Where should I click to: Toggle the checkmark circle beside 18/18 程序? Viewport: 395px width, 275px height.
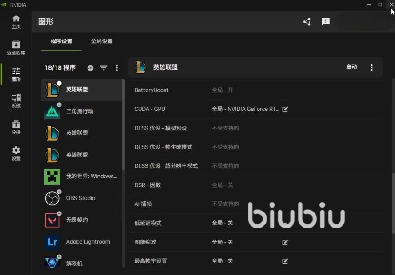[90, 68]
